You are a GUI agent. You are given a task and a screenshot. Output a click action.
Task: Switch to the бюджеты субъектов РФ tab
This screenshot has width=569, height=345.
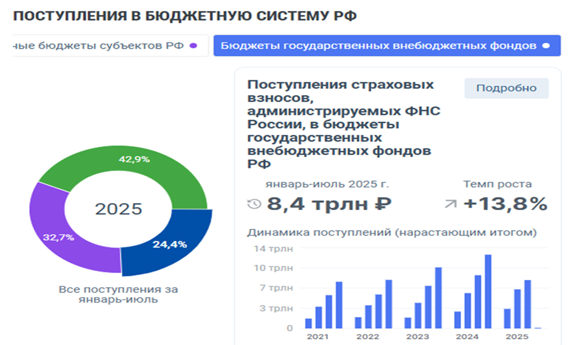coord(99,46)
